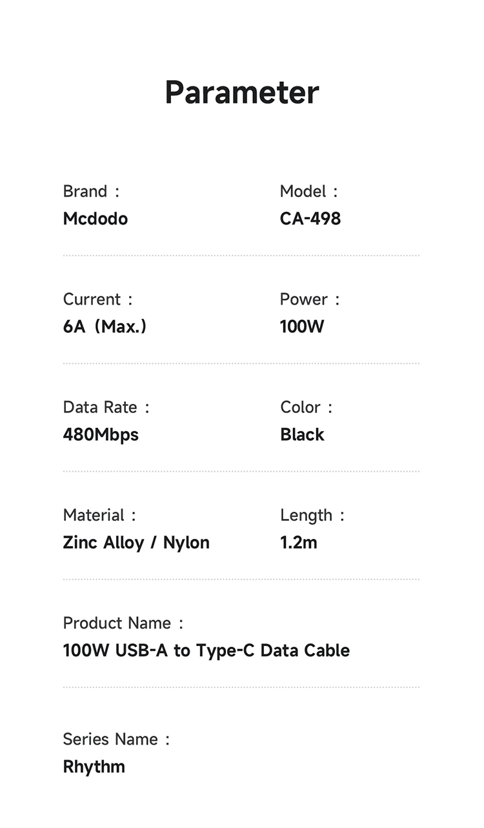Select the Power label
Image resolution: width=484 pixels, height=828 pixels.
click(303, 299)
